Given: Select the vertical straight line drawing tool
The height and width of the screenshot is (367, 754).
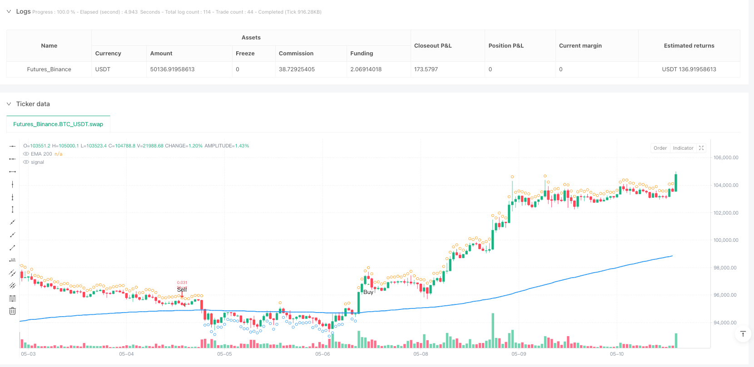Looking at the screenshot, I should 13,184.
